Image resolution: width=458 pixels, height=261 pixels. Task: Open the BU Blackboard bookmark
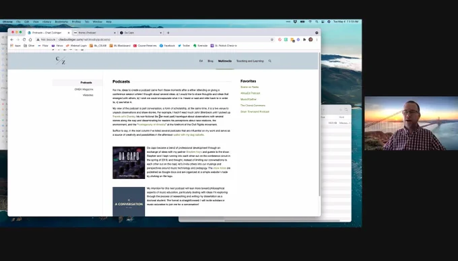point(120,46)
